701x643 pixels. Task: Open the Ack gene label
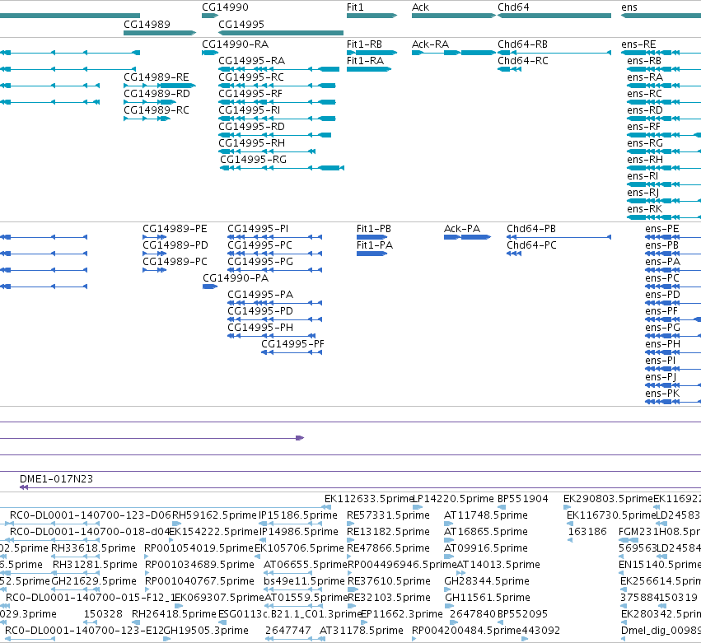tap(420, 7)
